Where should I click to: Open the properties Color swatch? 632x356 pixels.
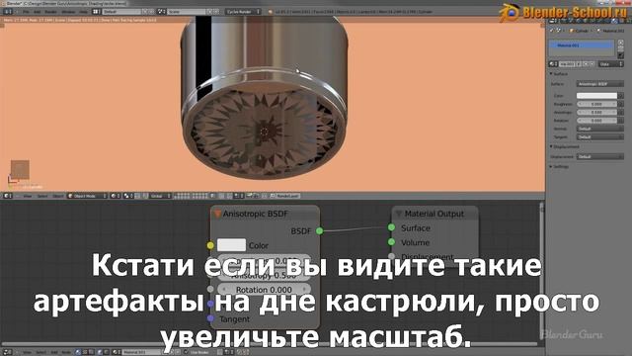click(596, 96)
